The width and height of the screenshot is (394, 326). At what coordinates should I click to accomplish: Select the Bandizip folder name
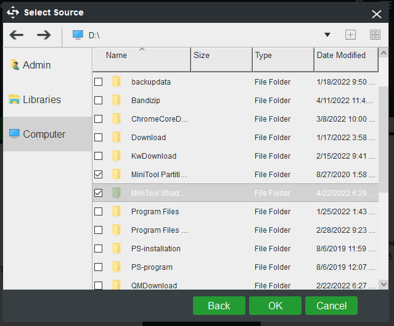[146, 101]
